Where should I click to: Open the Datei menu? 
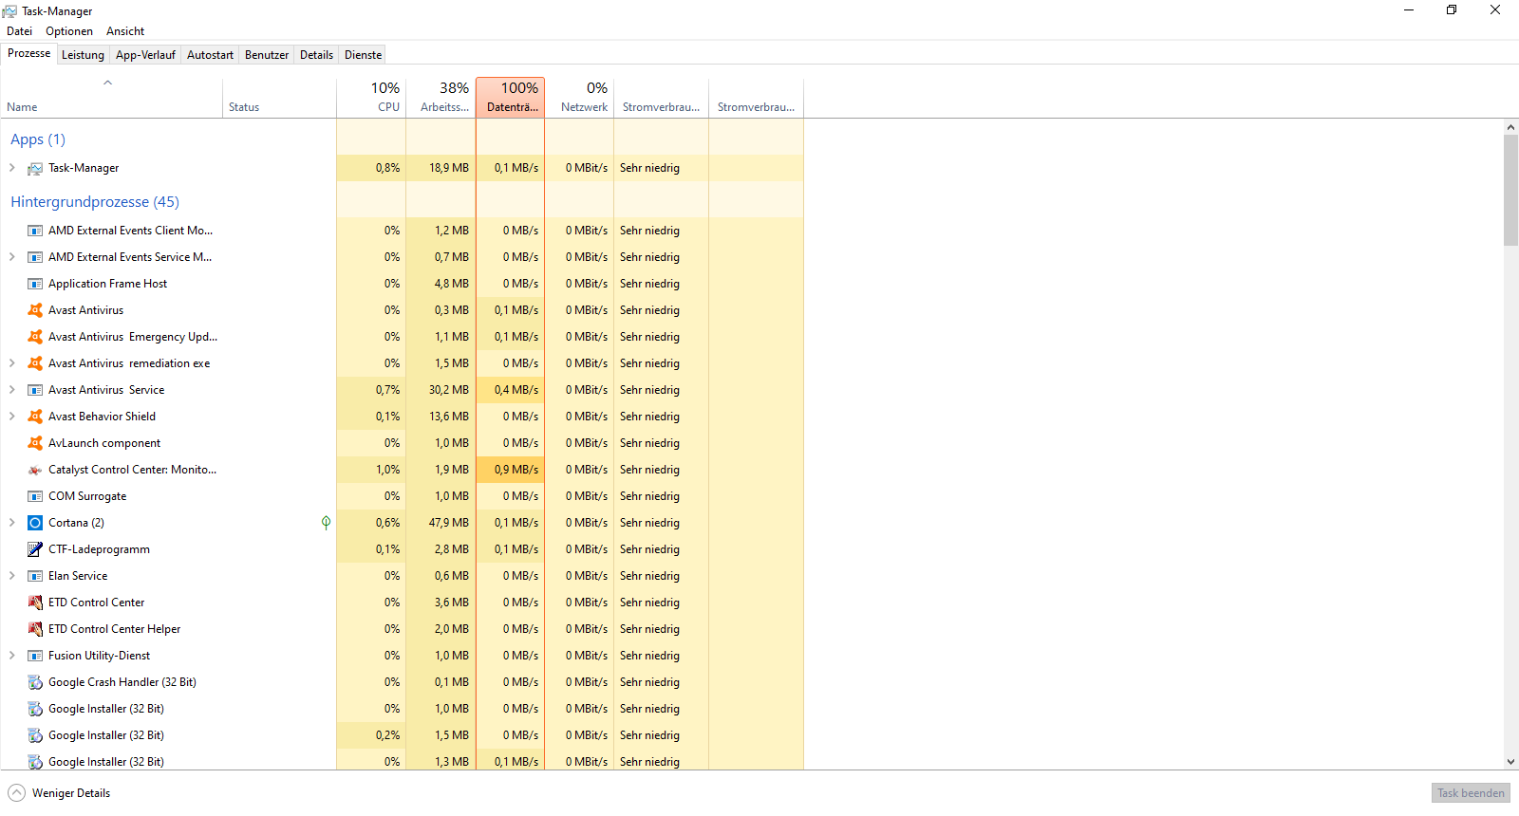pyautogui.click(x=19, y=31)
